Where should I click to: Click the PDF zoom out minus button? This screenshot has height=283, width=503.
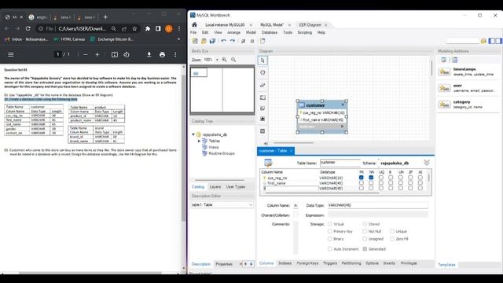pyautogui.click(x=86, y=54)
